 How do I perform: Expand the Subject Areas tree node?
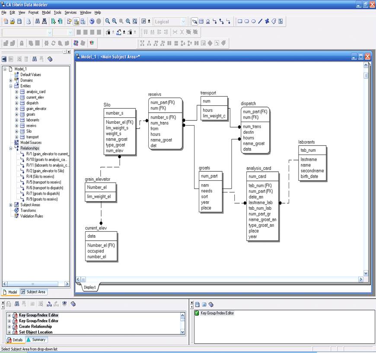click(11, 205)
